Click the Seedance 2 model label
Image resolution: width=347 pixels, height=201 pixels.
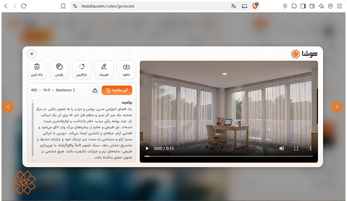click(x=65, y=90)
